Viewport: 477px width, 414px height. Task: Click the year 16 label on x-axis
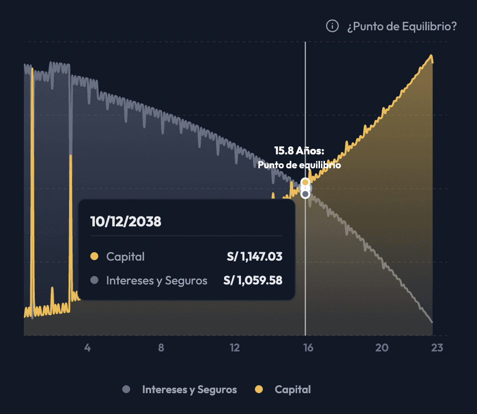coord(308,347)
